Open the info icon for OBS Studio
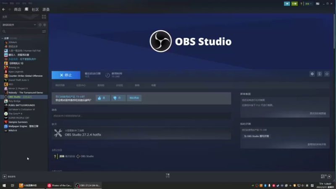 click(x=319, y=74)
